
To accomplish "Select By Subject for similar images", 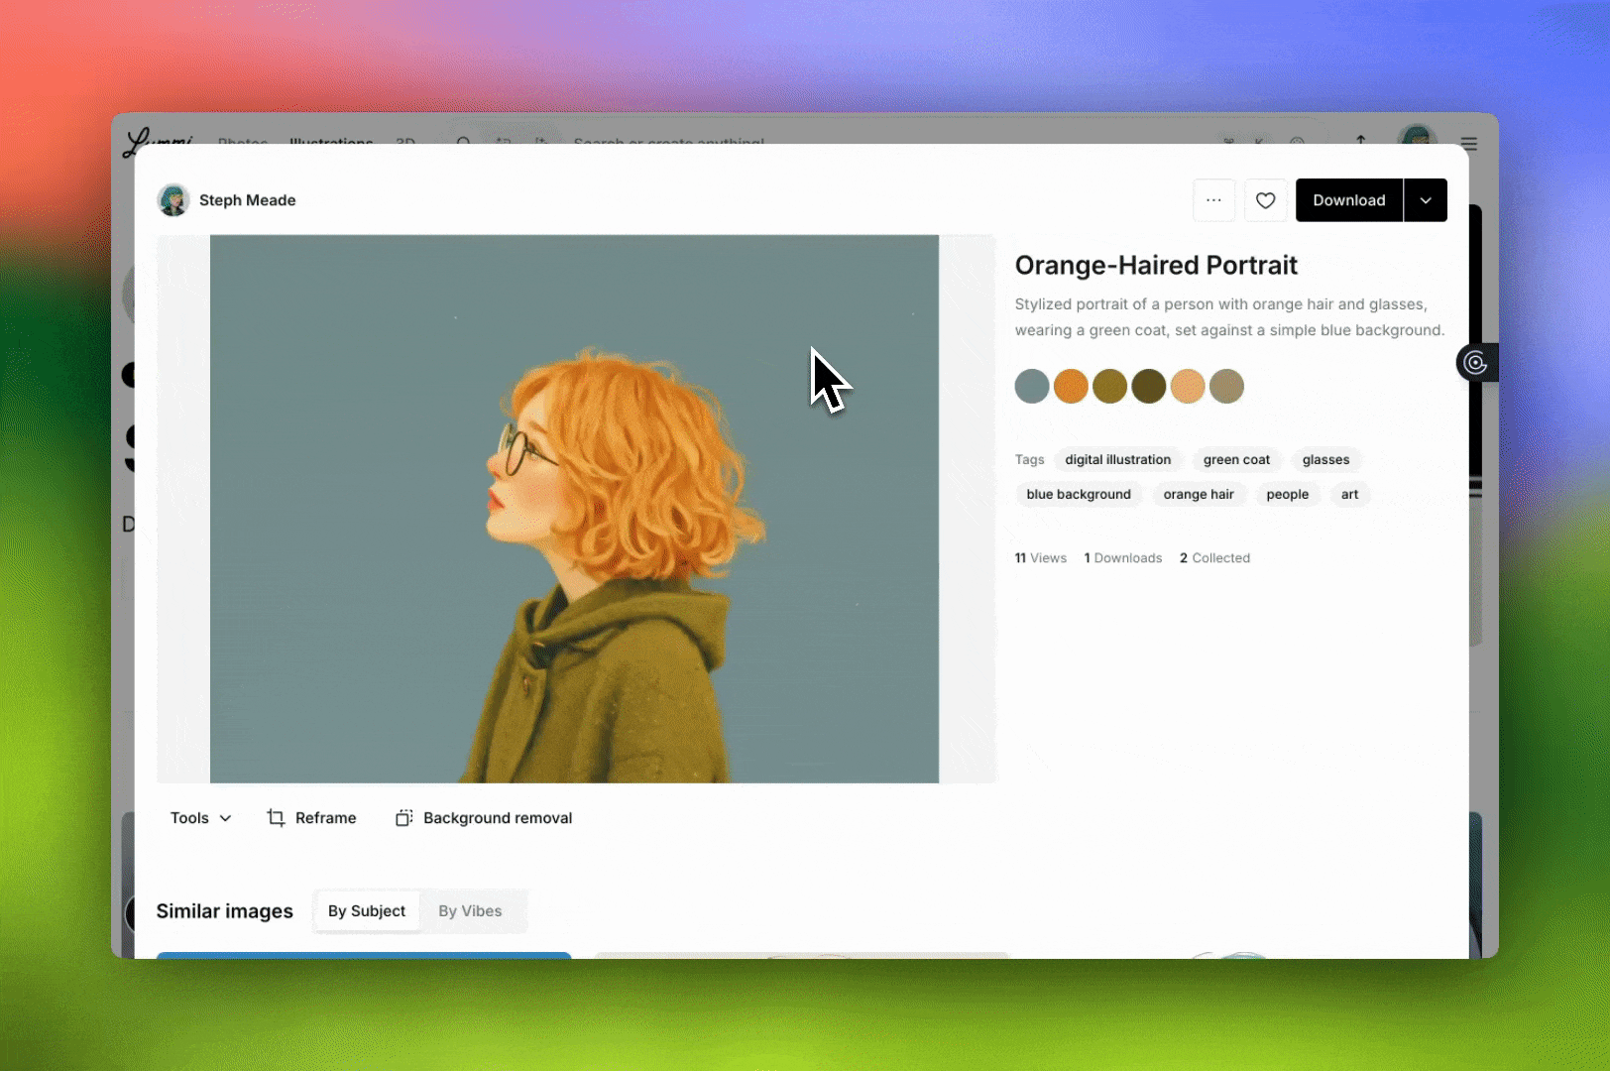I will pyautogui.click(x=366, y=911).
